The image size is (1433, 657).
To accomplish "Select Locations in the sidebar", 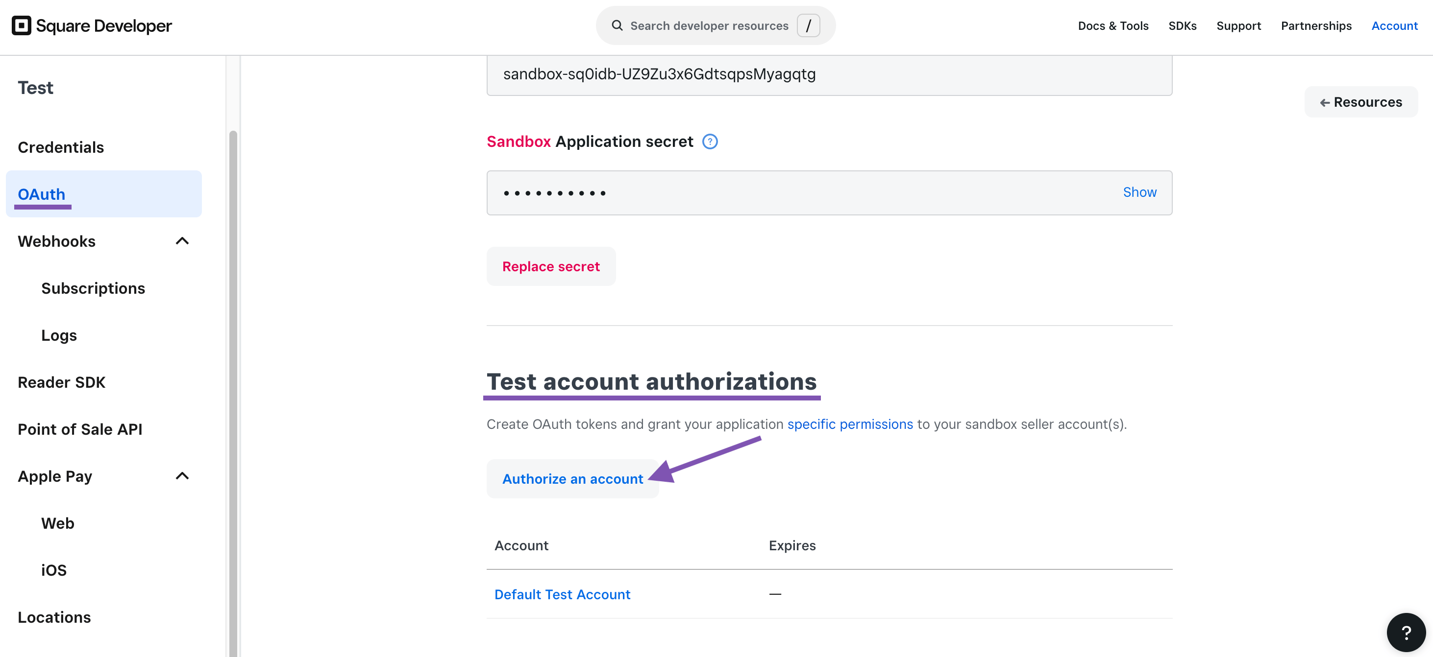I will click(x=54, y=617).
